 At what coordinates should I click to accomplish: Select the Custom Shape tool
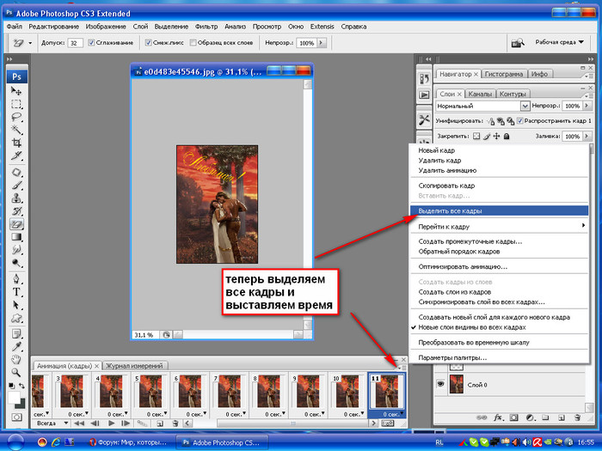pos(16,318)
